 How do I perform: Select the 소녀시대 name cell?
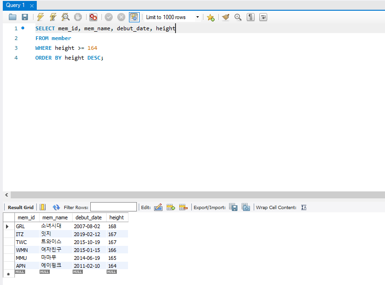[x=56, y=226]
